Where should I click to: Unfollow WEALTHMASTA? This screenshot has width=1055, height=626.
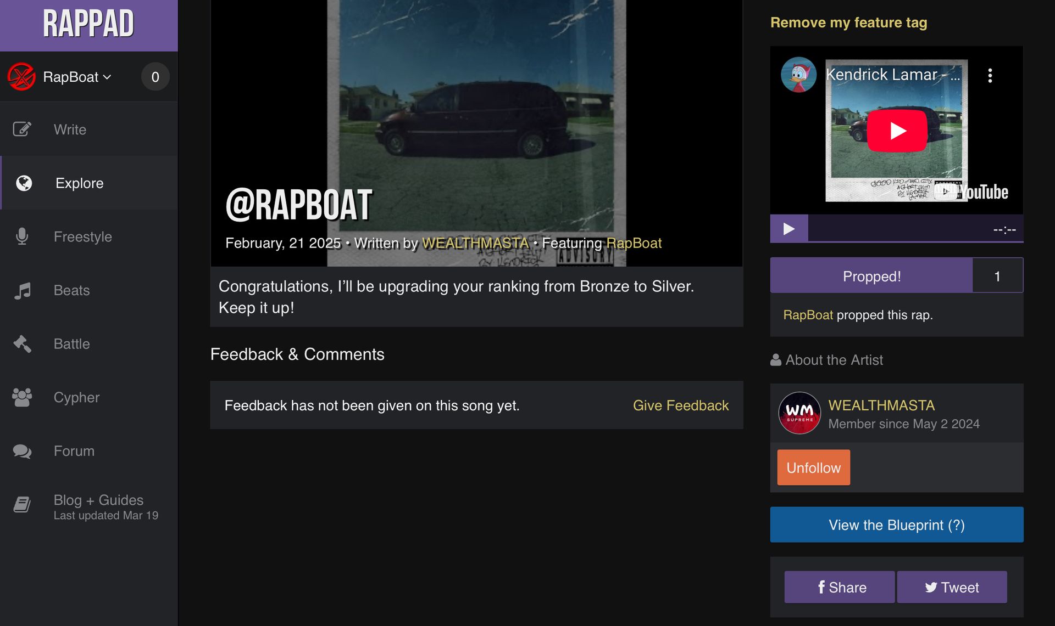(x=813, y=467)
